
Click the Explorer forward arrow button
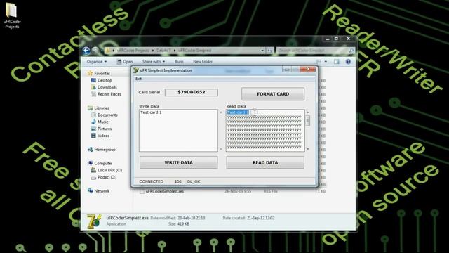pos(95,51)
